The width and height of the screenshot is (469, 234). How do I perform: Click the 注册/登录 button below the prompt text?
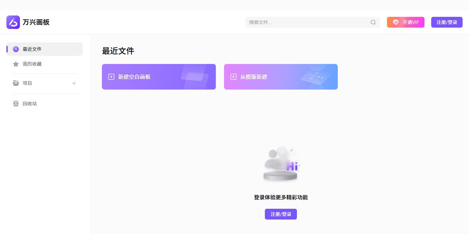pyautogui.click(x=281, y=214)
